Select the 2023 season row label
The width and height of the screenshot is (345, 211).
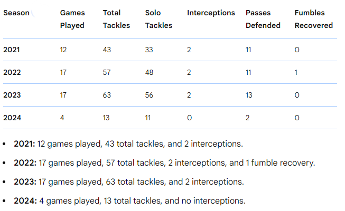(x=12, y=95)
